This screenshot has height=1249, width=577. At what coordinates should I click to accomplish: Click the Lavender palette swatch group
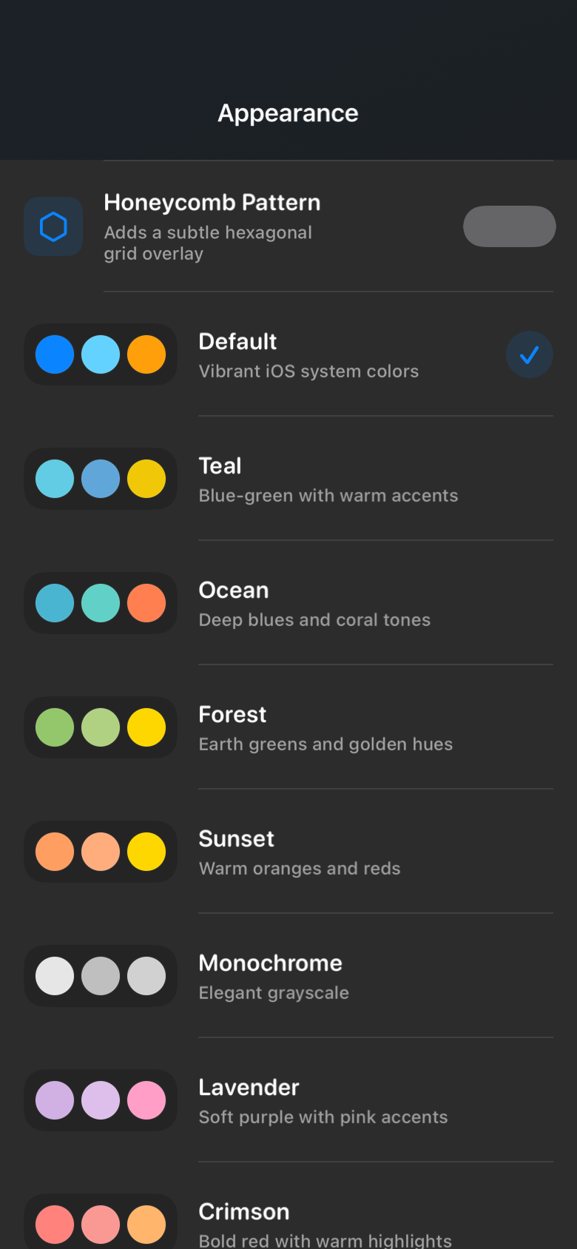[x=101, y=1100]
